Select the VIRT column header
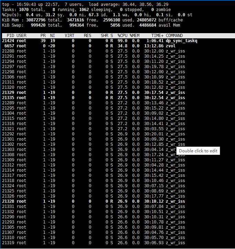This screenshot has height=249, width=235. pos(70,36)
